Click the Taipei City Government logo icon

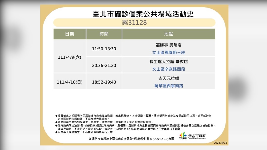[x=183, y=136]
